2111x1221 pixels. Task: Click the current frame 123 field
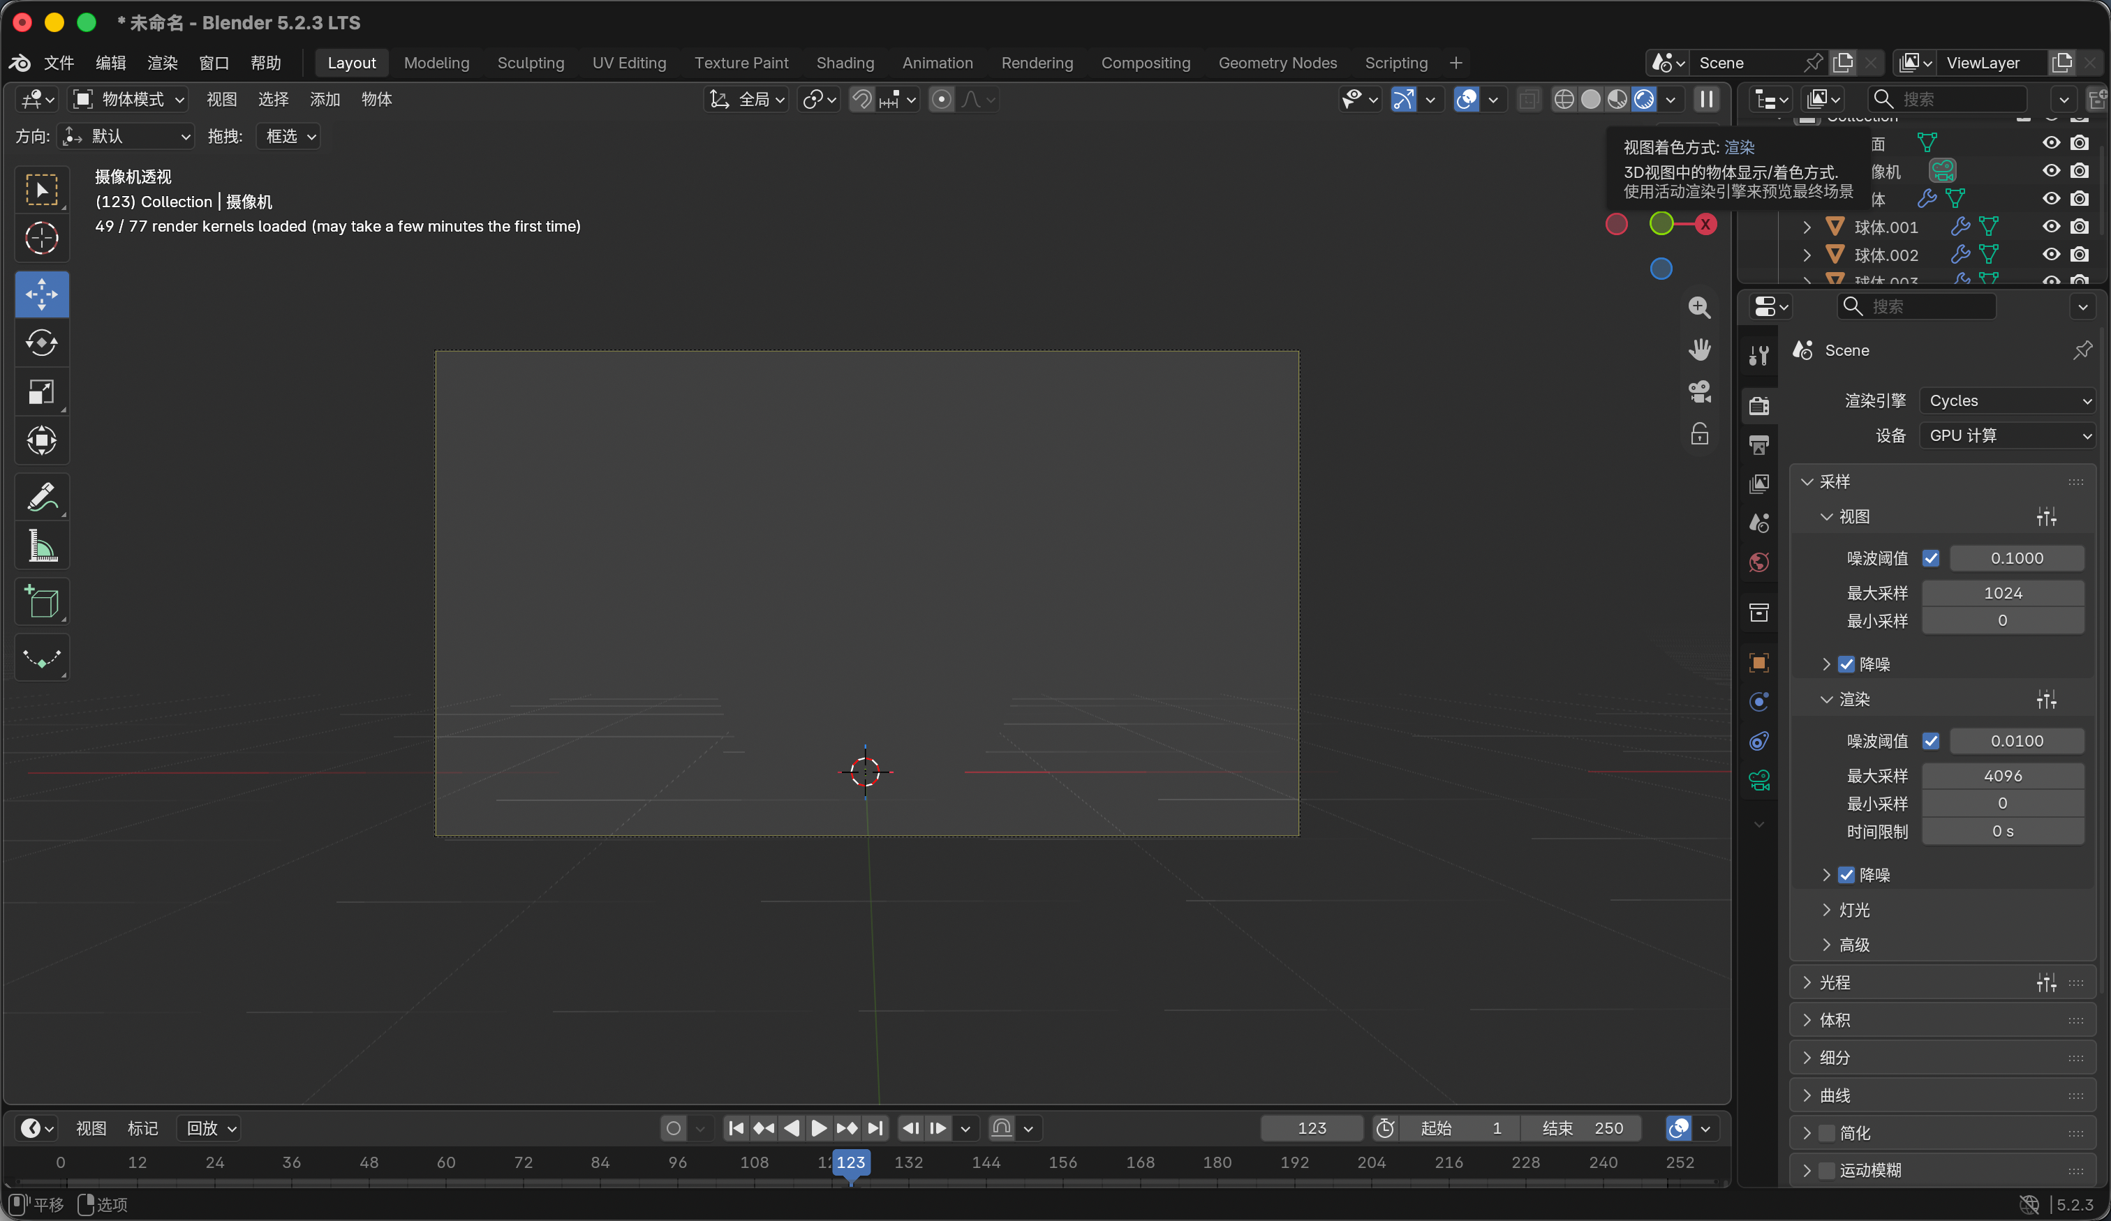pos(1311,1128)
